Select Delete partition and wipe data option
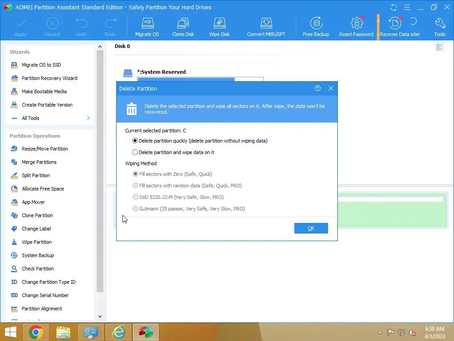Screen dimensions: 454x341 pos(173,152)
